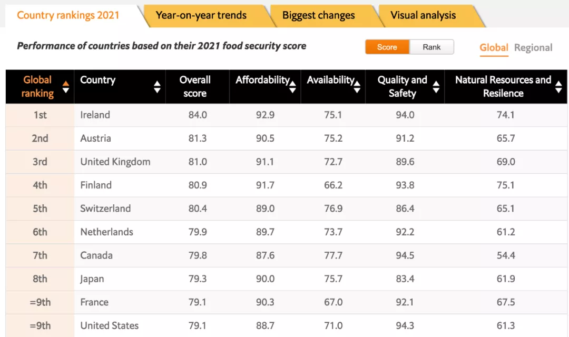
Task: Click the 1st global ranking cell
Action: [x=40, y=115]
